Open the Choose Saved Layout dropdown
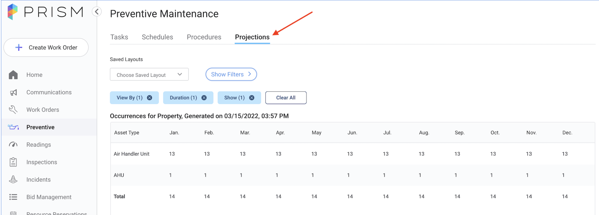Viewport: 599px width, 215px height. pos(149,75)
